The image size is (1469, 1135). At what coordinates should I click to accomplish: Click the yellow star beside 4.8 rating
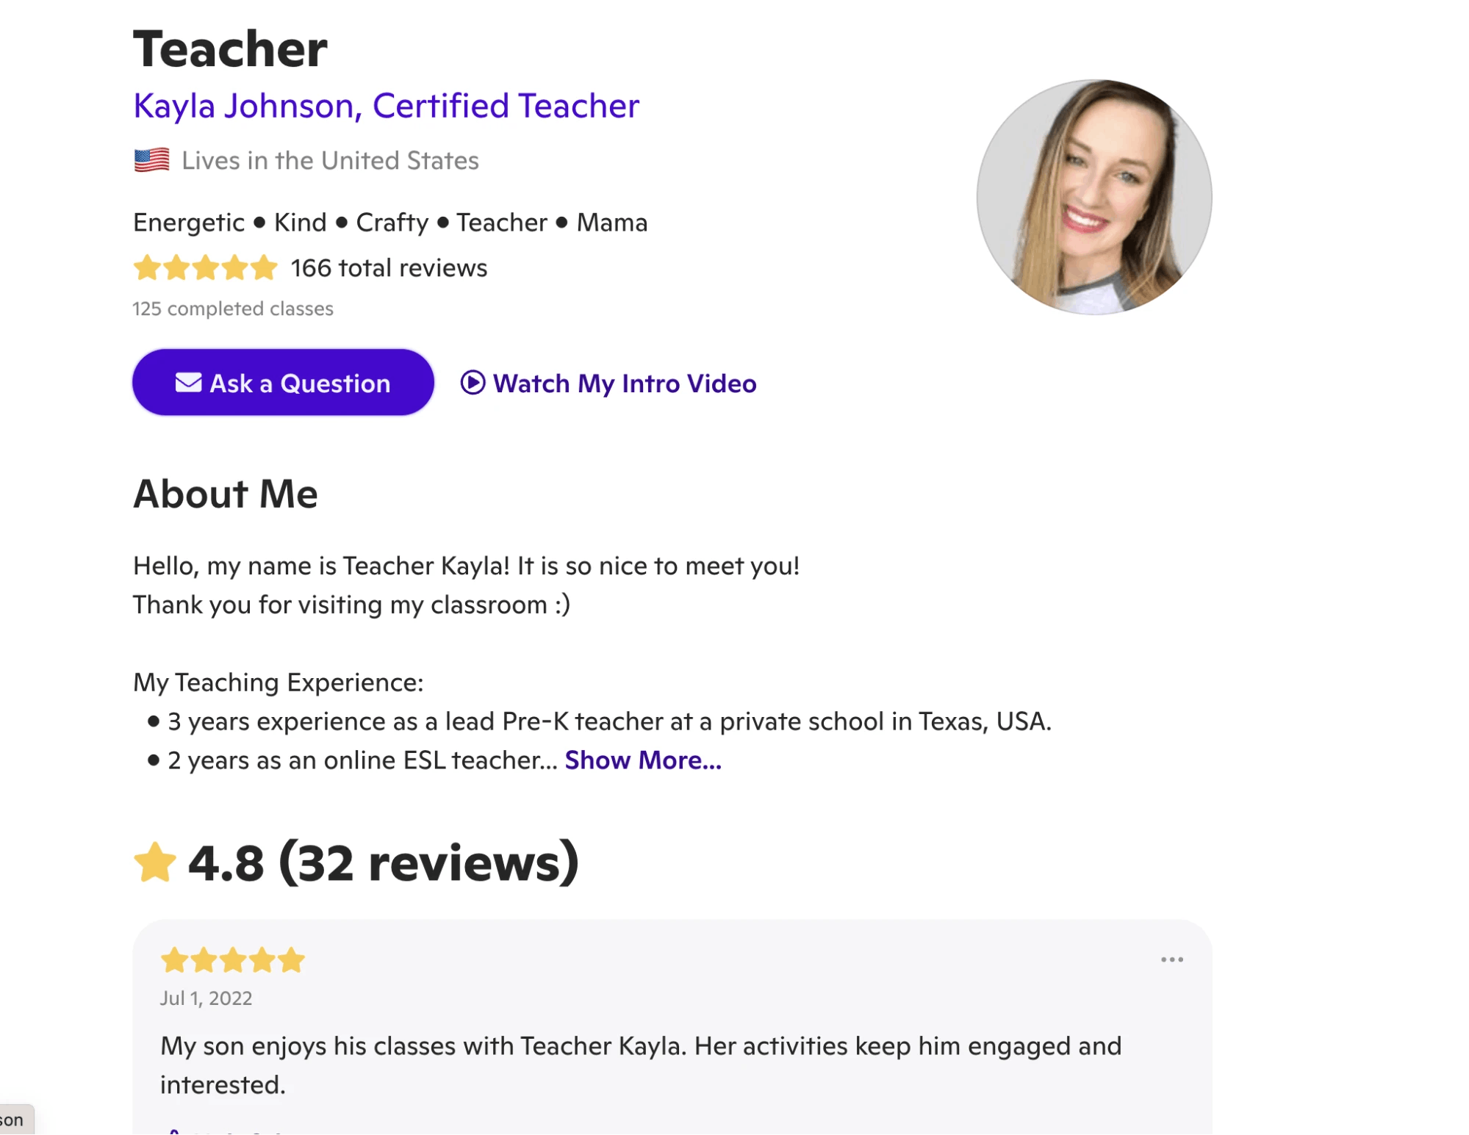pos(154,862)
